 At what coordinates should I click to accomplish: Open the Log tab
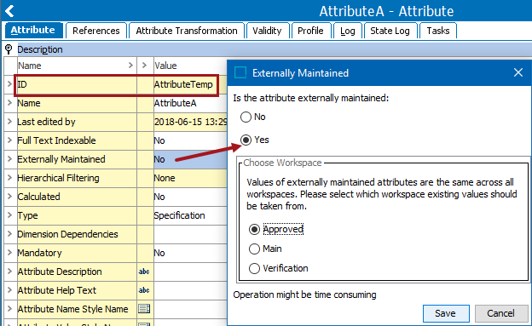click(x=348, y=31)
